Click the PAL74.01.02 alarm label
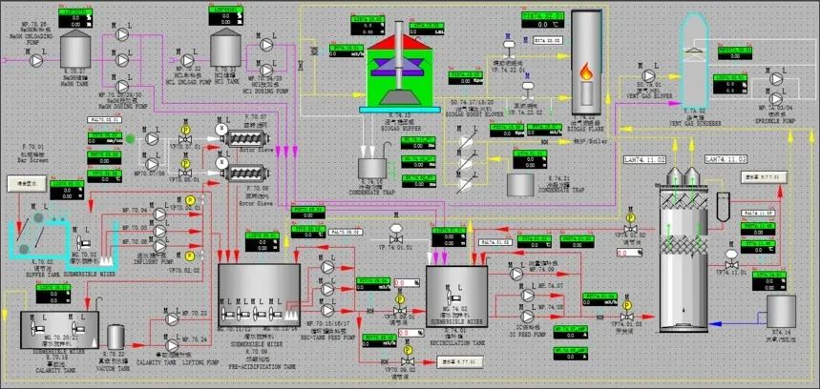 tap(495, 242)
